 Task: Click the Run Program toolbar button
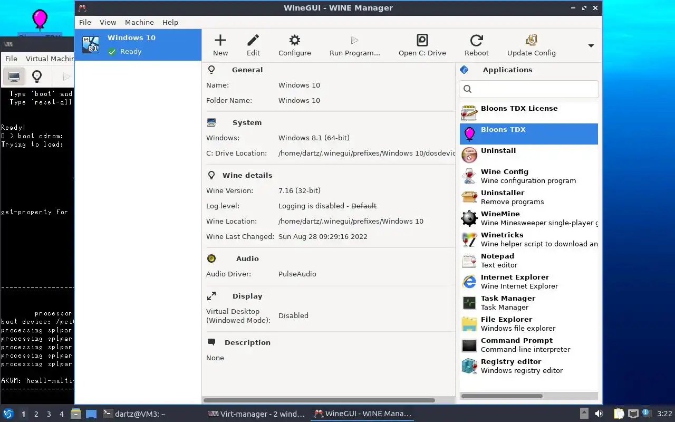click(x=354, y=45)
